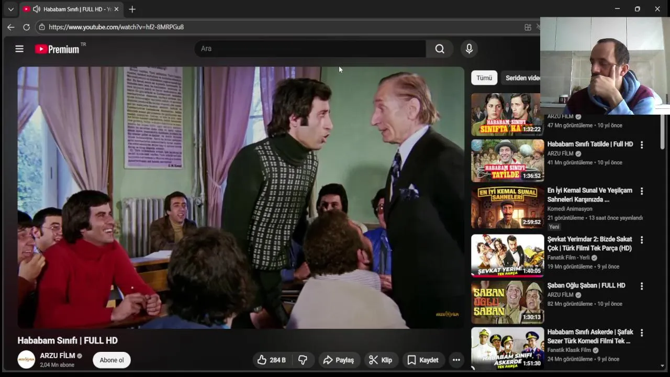The width and height of the screenshot is (670, 377).
Task: Open the Paylaş share dialog
Action: [x=339, y=360]
